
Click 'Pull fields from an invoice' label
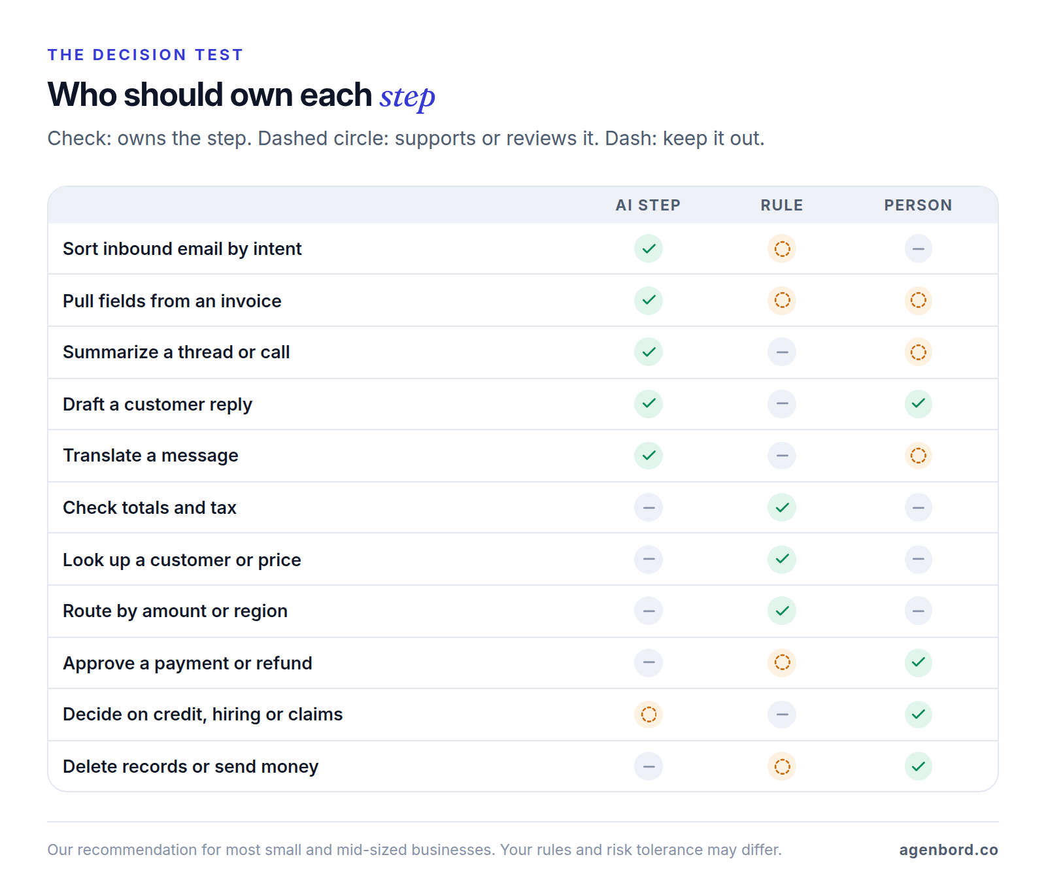pyautogui.click(x=172, y=301)
